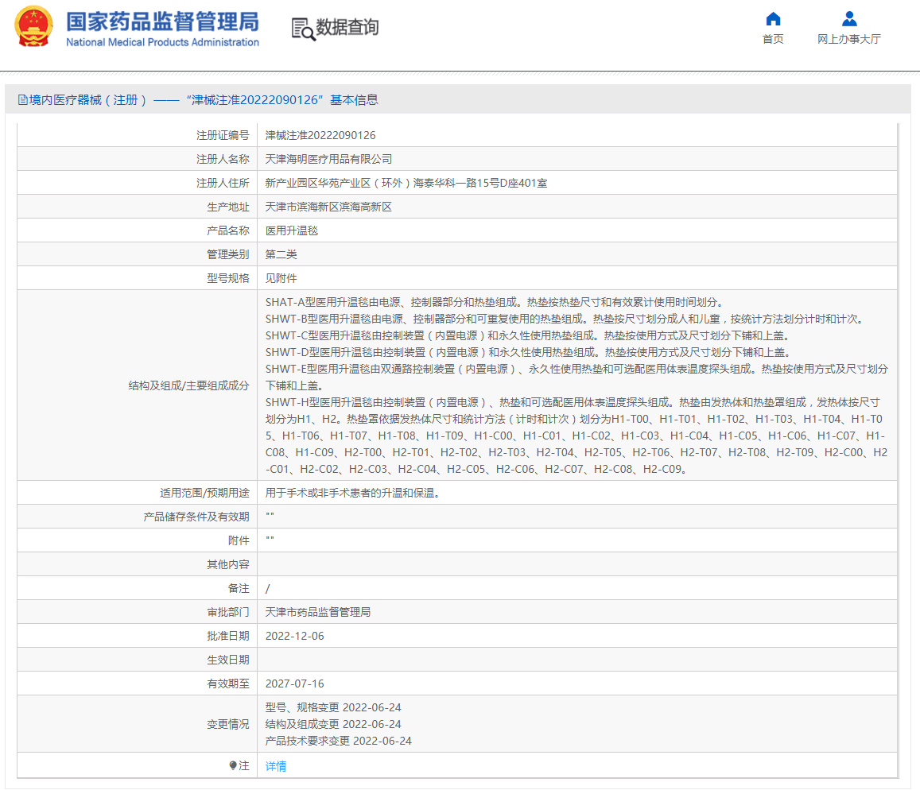The width and height of the screenshot is (920, 790).
Task: Click the SHWT-H型 description line
Action: (x=576, y=436)
